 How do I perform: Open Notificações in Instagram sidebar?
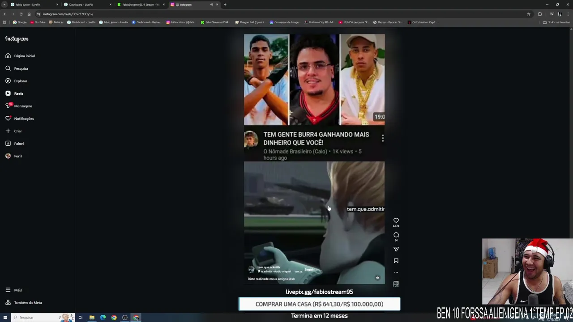coord(20,119)
